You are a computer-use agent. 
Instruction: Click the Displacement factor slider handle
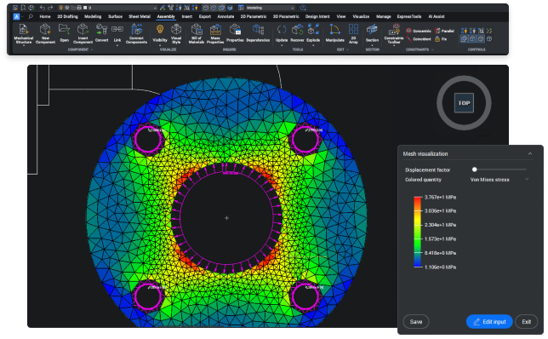click(474, 169)
